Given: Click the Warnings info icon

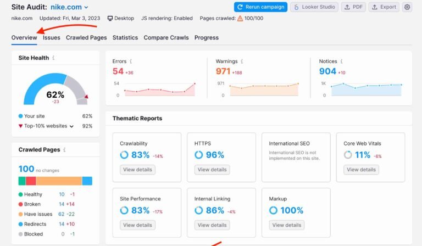Looking at the screenshot, I should point(241,62).
